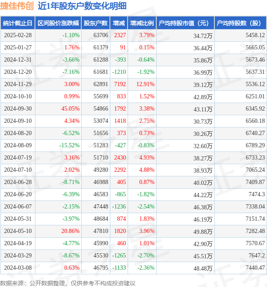Click the 45.05% price change cell
Image resolution: width=267 pixels, height=287 pixels.
(70, 109)
